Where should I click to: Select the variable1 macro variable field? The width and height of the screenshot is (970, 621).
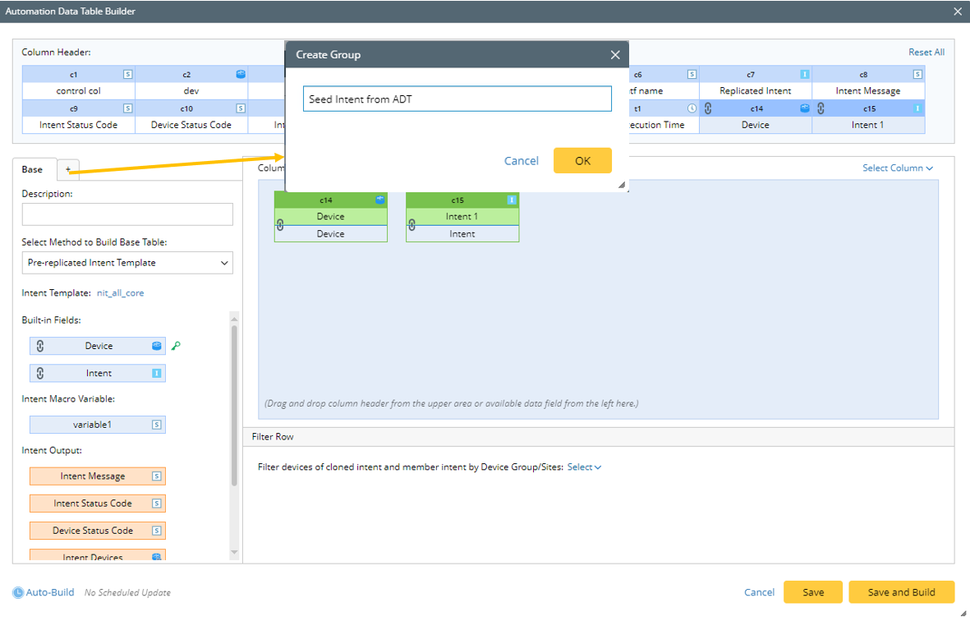pyautogui.click(x=98, y=425)
